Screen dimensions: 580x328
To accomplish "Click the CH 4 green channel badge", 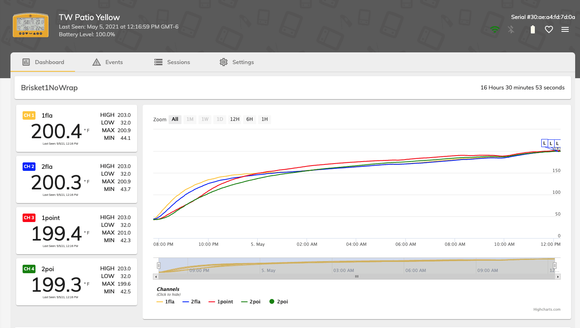I will click(29, 269).
